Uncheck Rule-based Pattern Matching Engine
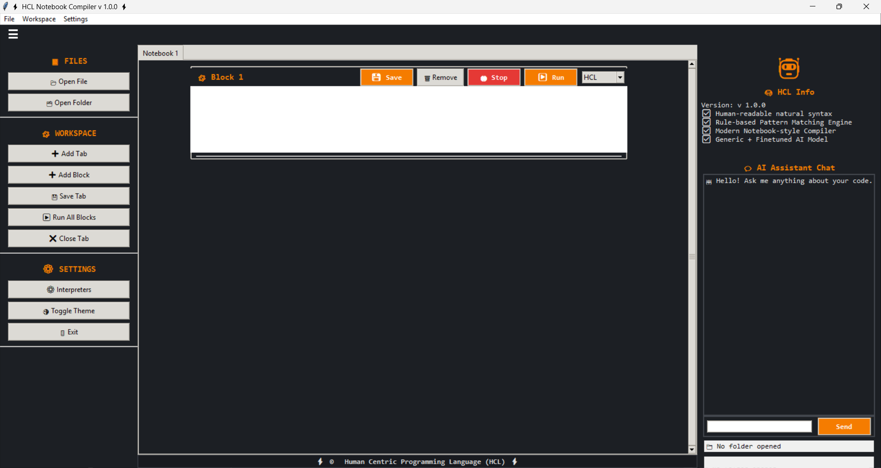 (x=706, y=122)
